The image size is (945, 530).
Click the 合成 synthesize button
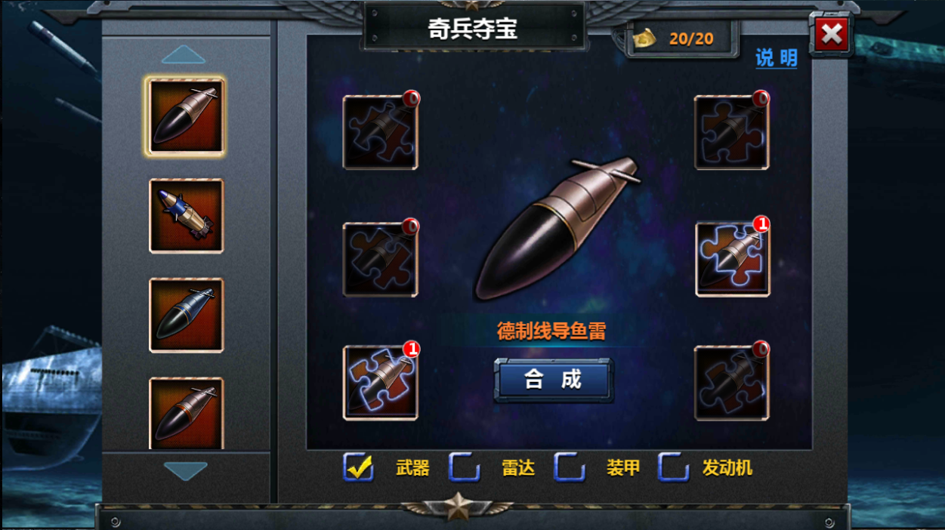[554, 380]
